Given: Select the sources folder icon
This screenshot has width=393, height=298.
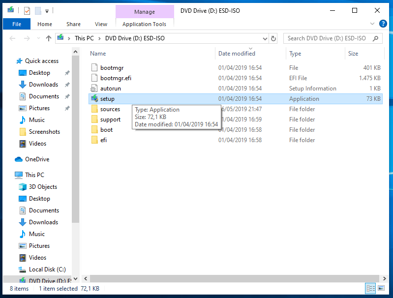Looking at the screenshot, I should click(94, 109).
